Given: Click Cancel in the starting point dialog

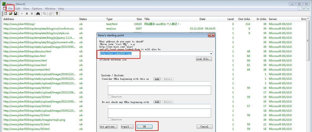Looking at the screenshot, I should (204, 127).
